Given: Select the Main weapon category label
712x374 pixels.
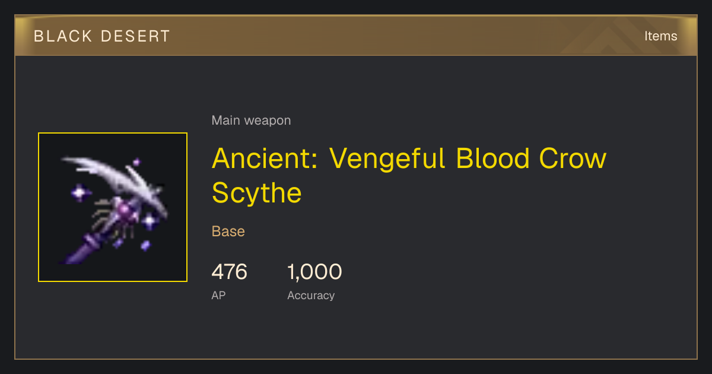Looking at the screenshot, I should click(x=251, y=121).
